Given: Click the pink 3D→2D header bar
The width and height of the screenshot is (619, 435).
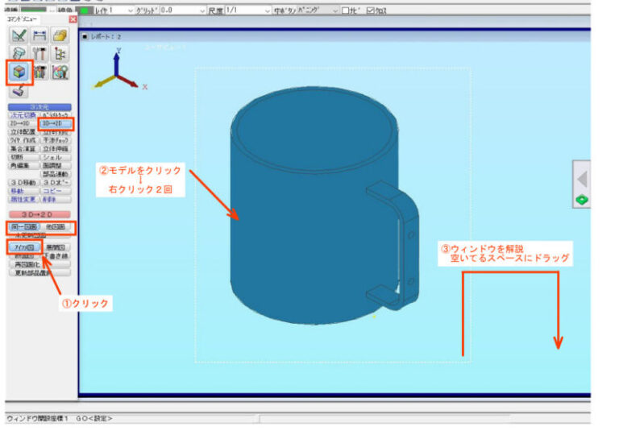Looking at the screenshot, I should (39, 214).
